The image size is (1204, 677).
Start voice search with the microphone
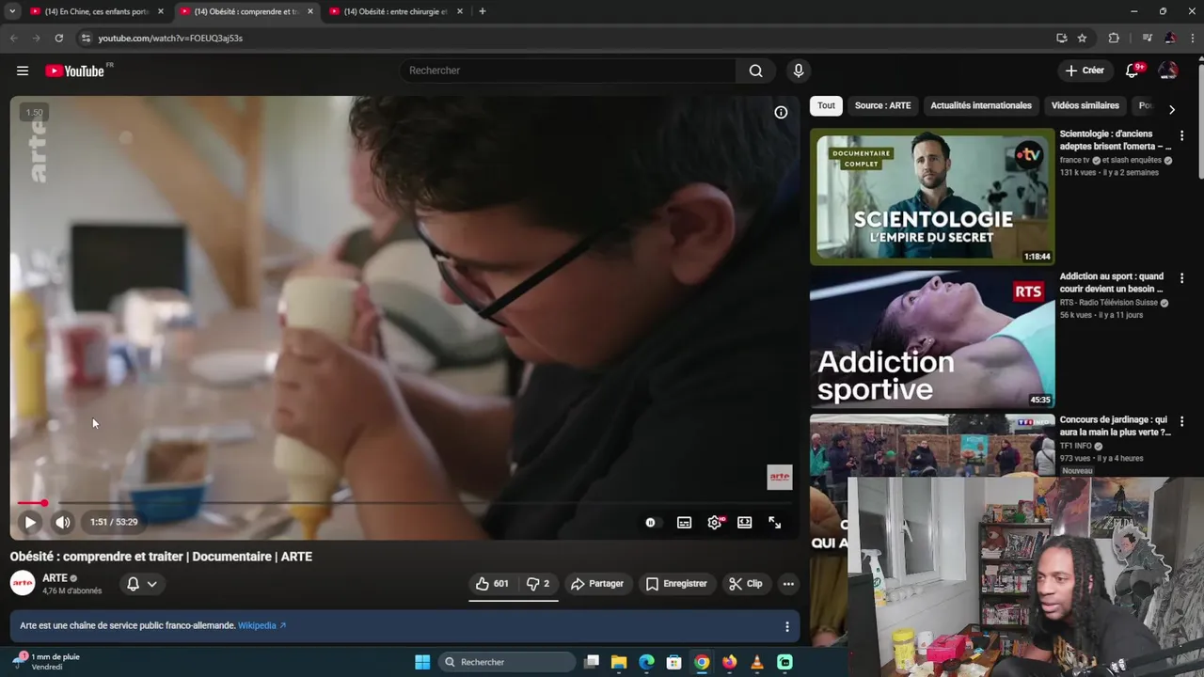click(799, 71)
